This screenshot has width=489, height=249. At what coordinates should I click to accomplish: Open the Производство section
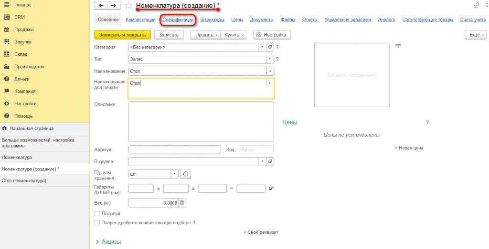[x=29, y=67]
